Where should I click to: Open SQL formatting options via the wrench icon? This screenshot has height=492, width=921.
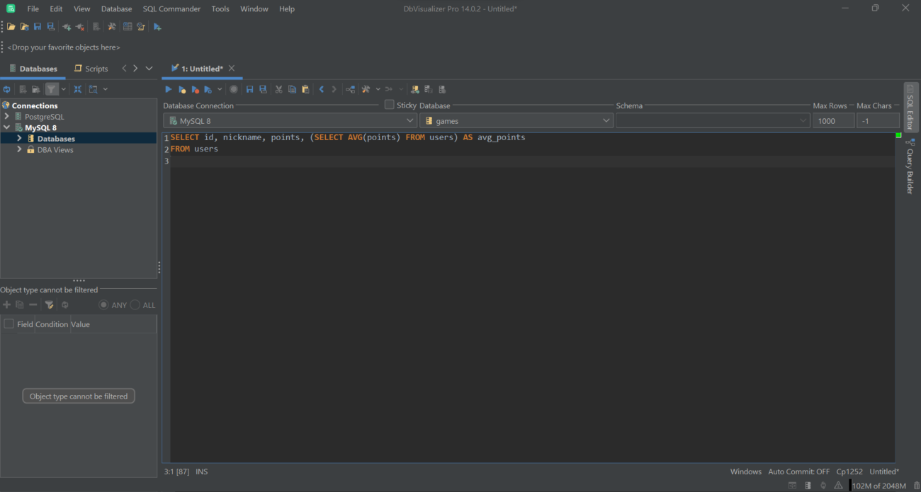(366, 88)
